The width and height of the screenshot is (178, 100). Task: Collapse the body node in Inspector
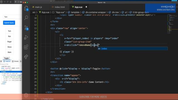1,72
